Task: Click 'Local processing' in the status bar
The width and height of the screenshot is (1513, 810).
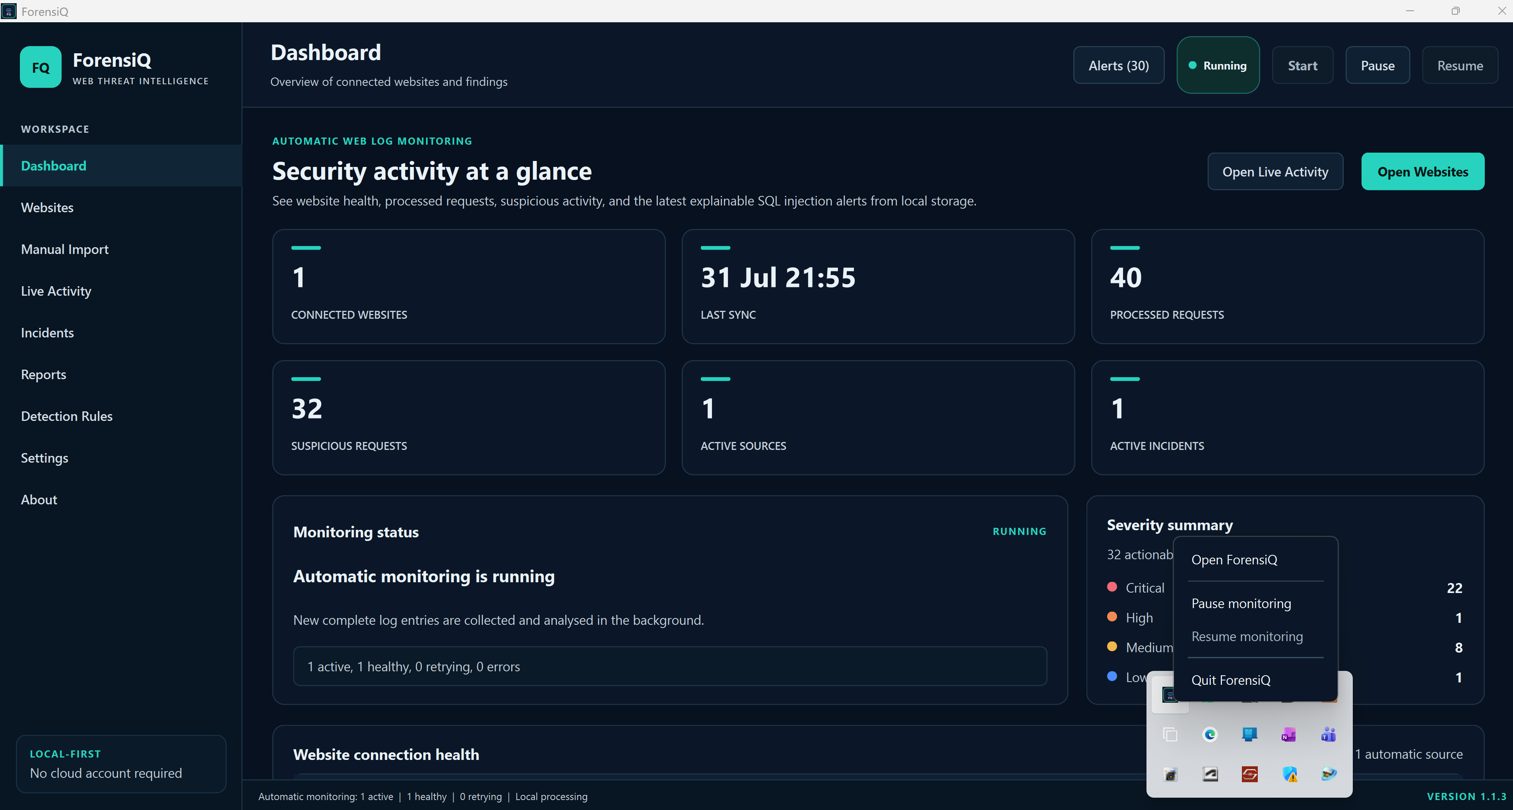Action: point(551,796)
